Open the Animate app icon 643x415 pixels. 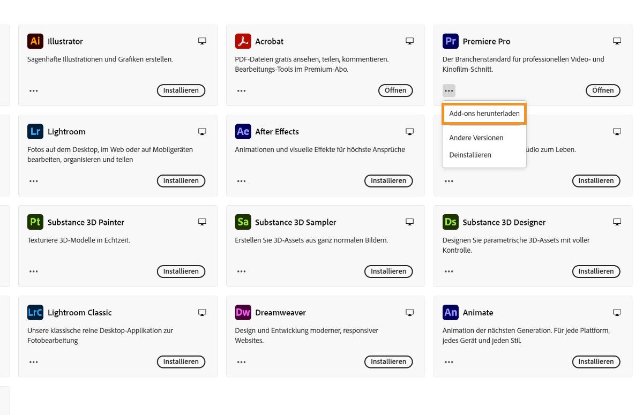[x=450, y=312]
